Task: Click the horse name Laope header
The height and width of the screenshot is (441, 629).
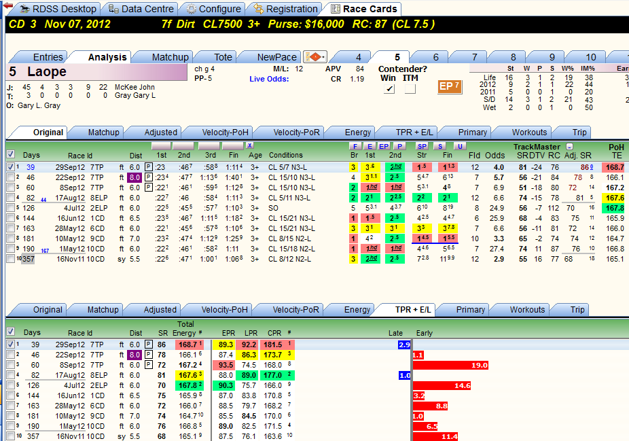Action: coord(47,72)
